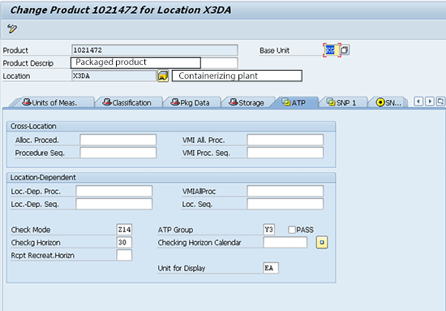The width and height of the screenshot is (446, 311).
Task: Click the Loc. Seq. input field
Action: click(285, 204)
